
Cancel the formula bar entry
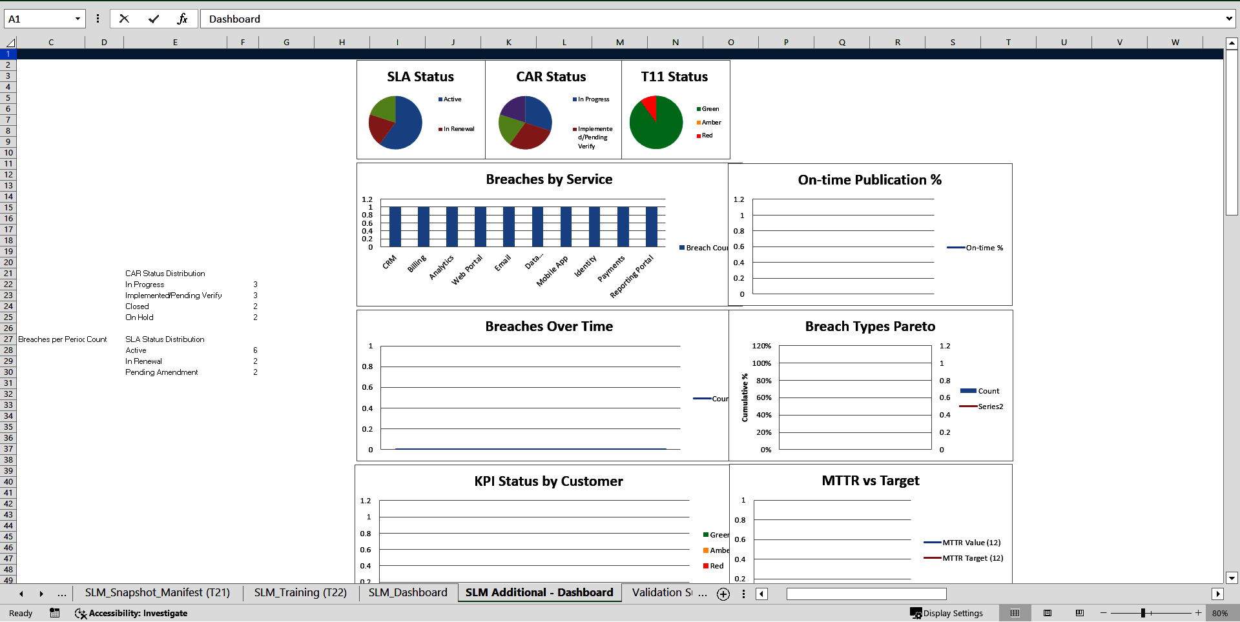(124, 19)
